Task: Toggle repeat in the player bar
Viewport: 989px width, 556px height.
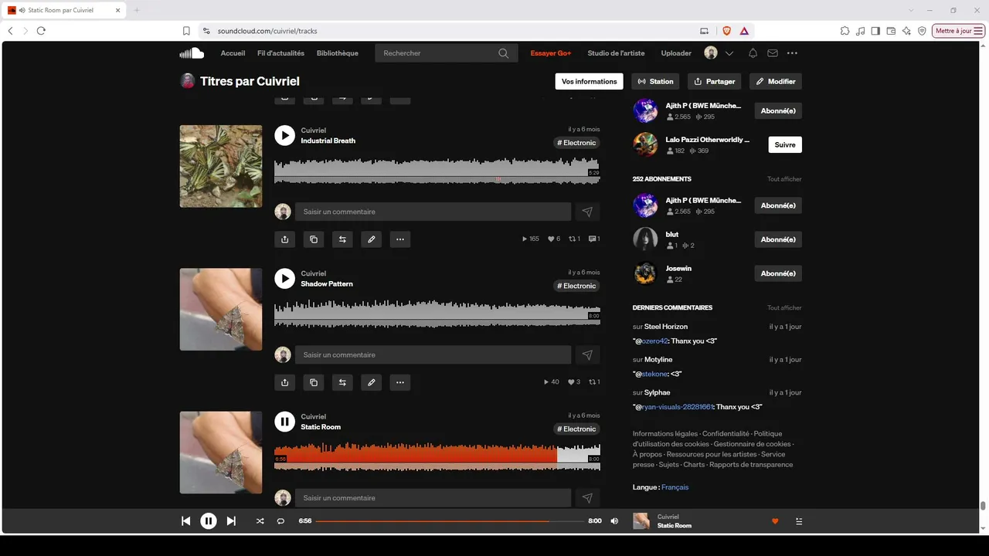Action: click(280, 521)
